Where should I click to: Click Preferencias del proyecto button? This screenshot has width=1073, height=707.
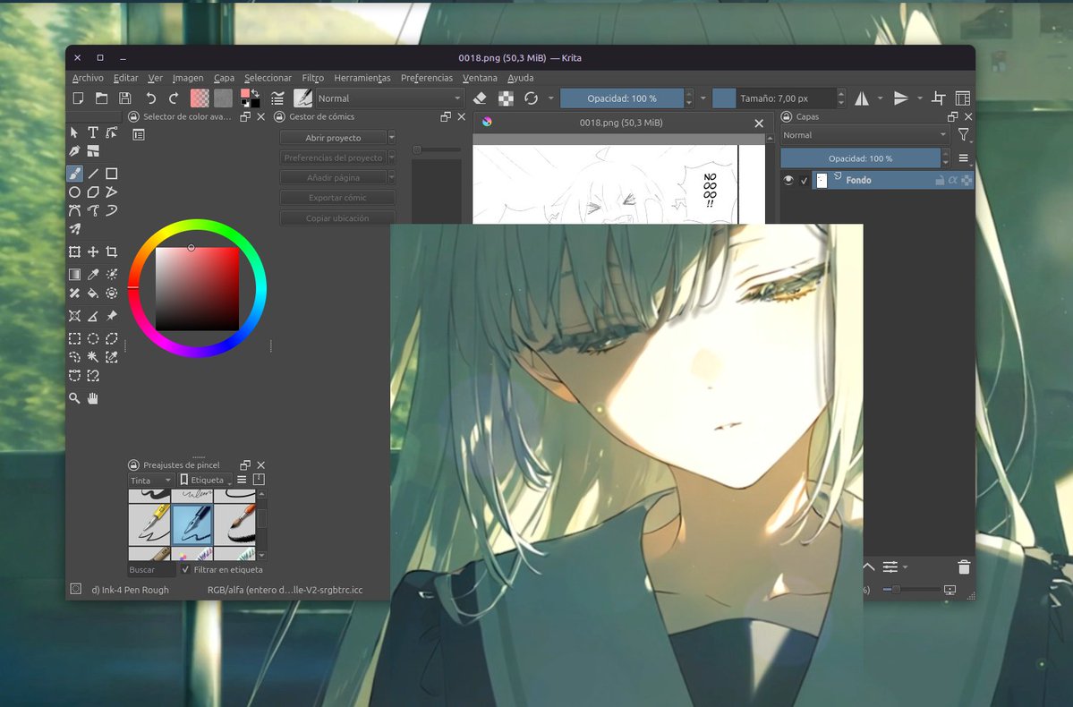tap(333, 158)
